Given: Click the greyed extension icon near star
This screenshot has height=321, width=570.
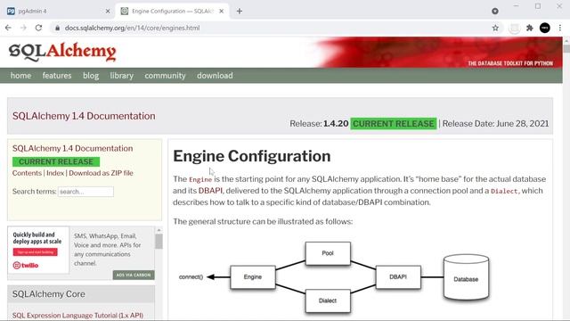Looking at the screenshot, I should (514, 28).
